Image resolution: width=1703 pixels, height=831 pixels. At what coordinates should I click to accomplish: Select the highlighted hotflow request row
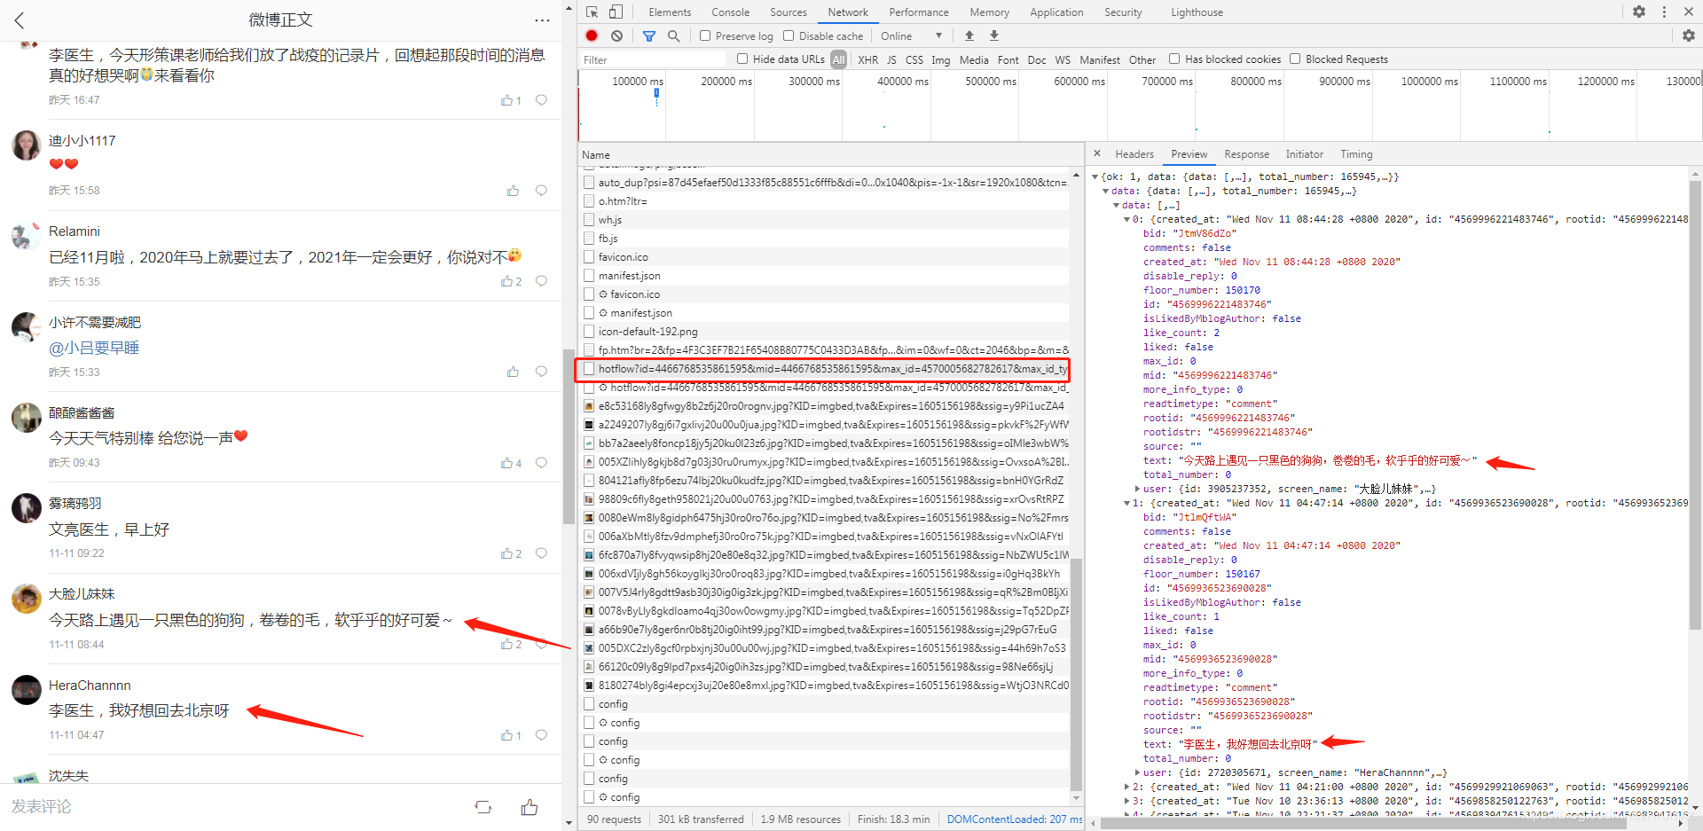(822, 369)
